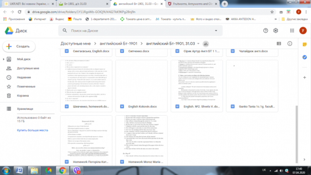The image size is (311, 175).
Task: Click the file list vertical scrollbar
Action: click(297, 134)
